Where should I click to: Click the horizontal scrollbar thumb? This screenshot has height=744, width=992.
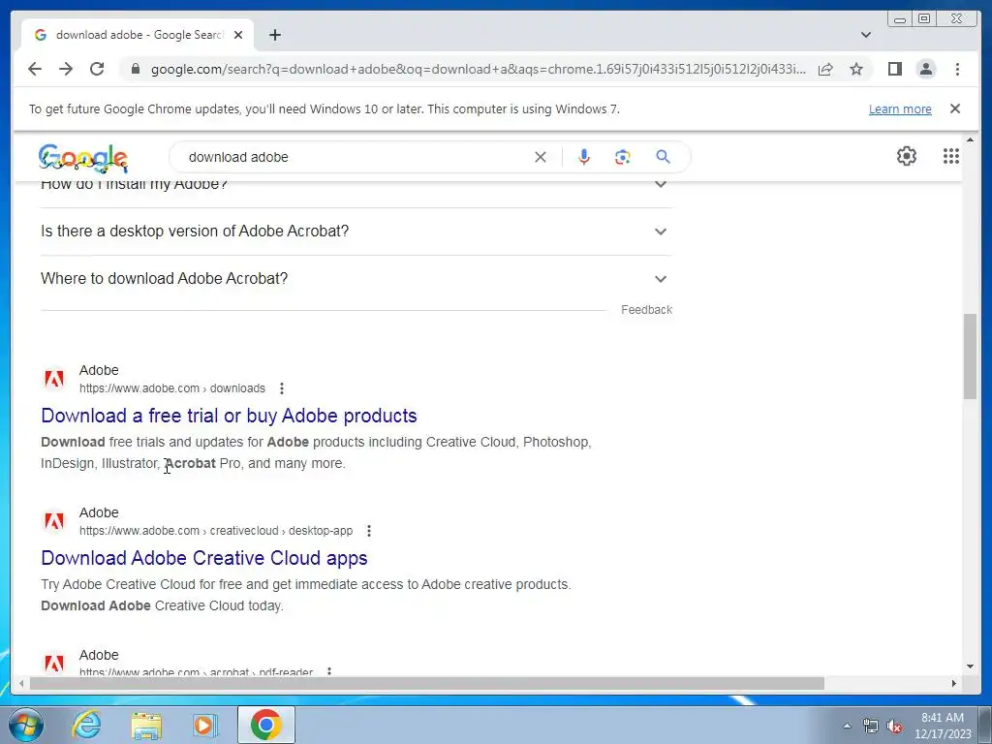tap(427, 683)
